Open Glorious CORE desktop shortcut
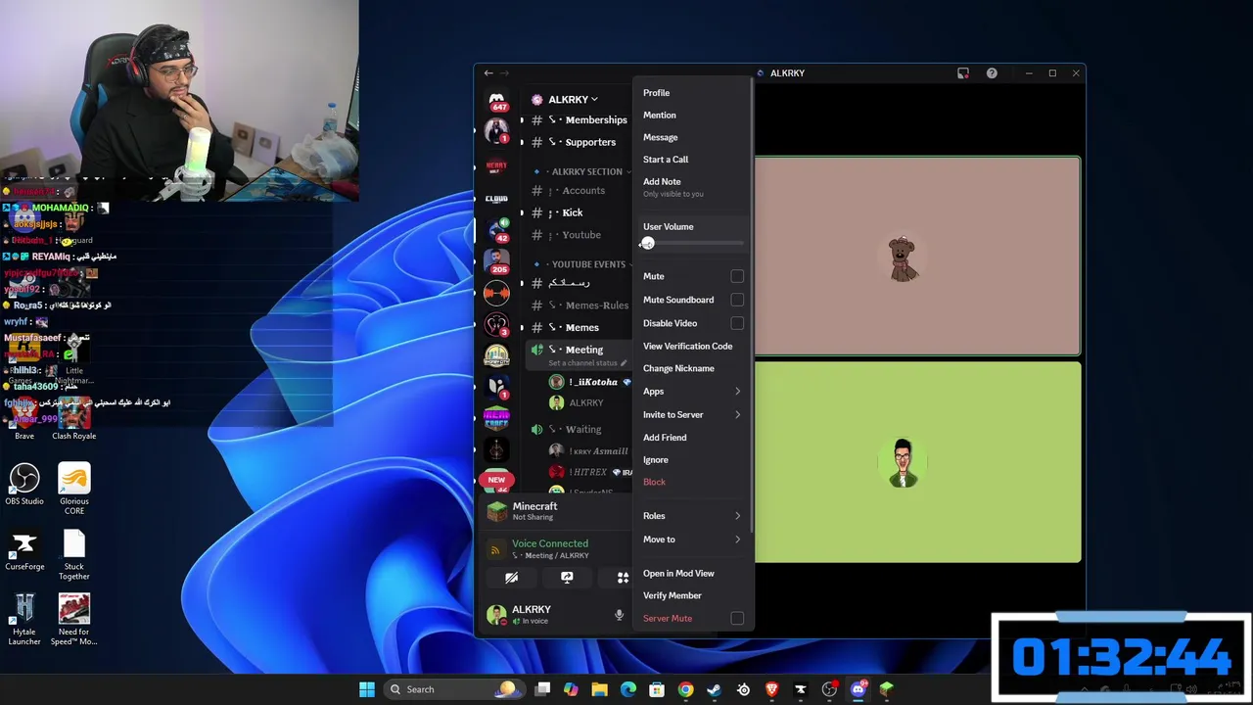The height and width of the screenshot is (705, 1253). point(73,487)
